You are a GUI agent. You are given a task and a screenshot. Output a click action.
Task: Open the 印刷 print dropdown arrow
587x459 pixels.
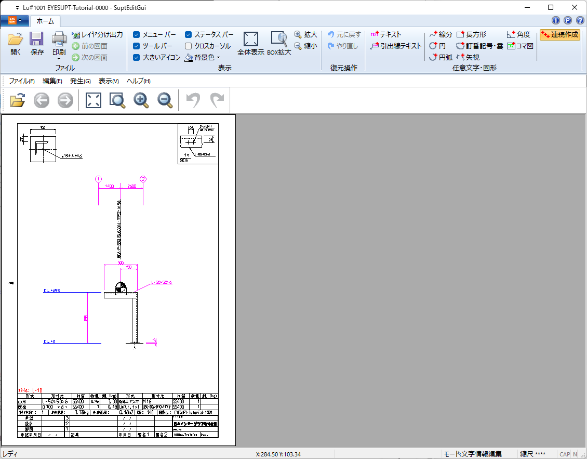coord(59,59)
